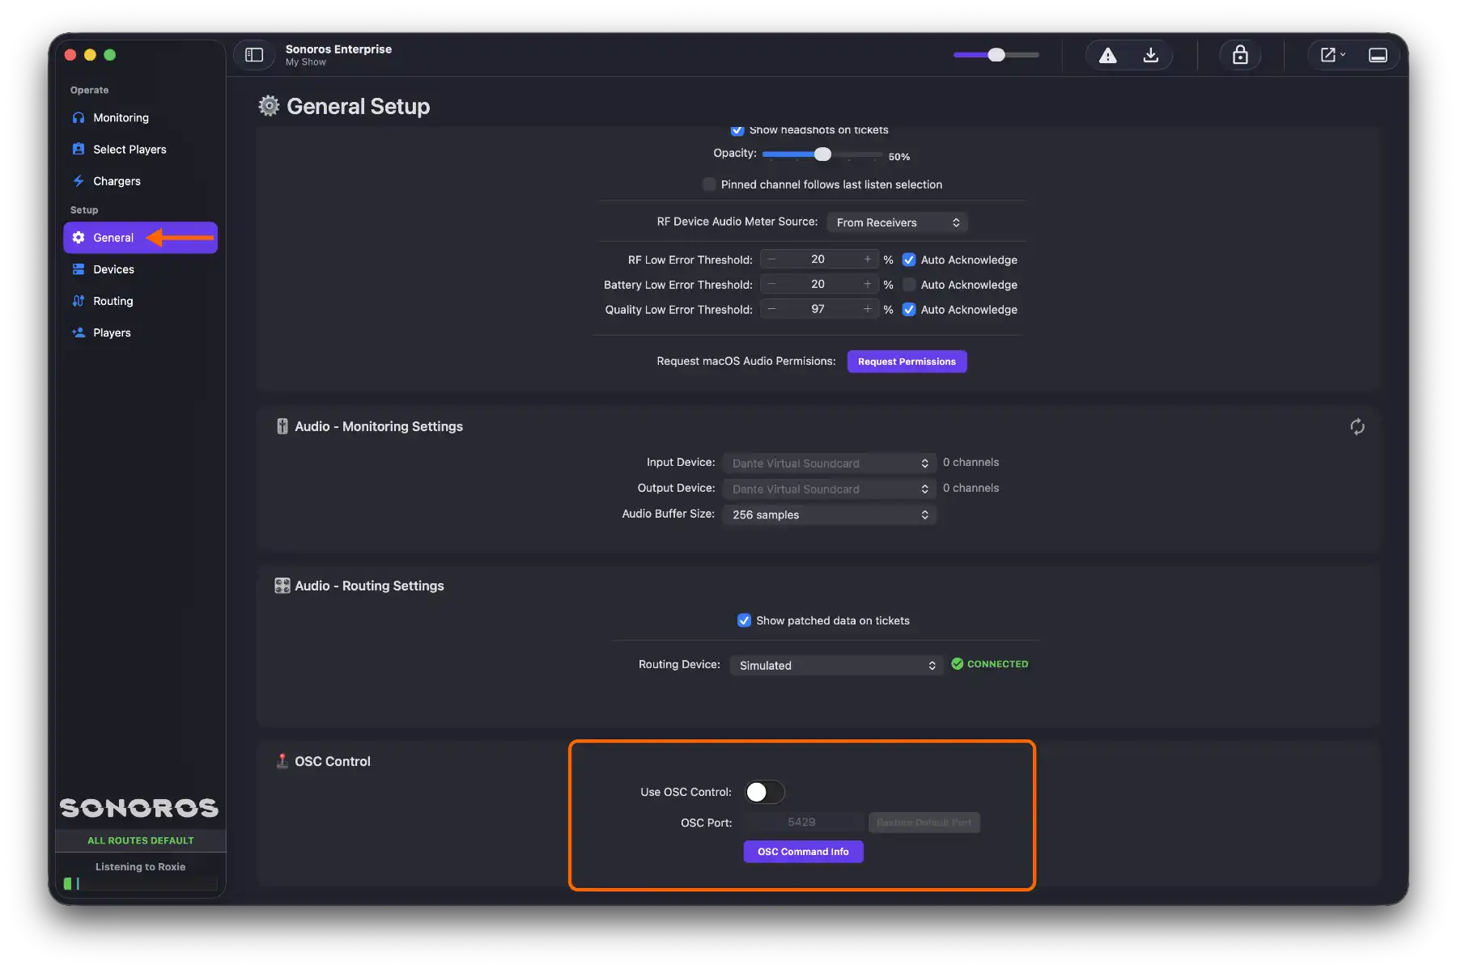Open Monitoring in the sidebar
Image resolution: width=1457 pixels, height=969 pixels.
click(140, 117)
